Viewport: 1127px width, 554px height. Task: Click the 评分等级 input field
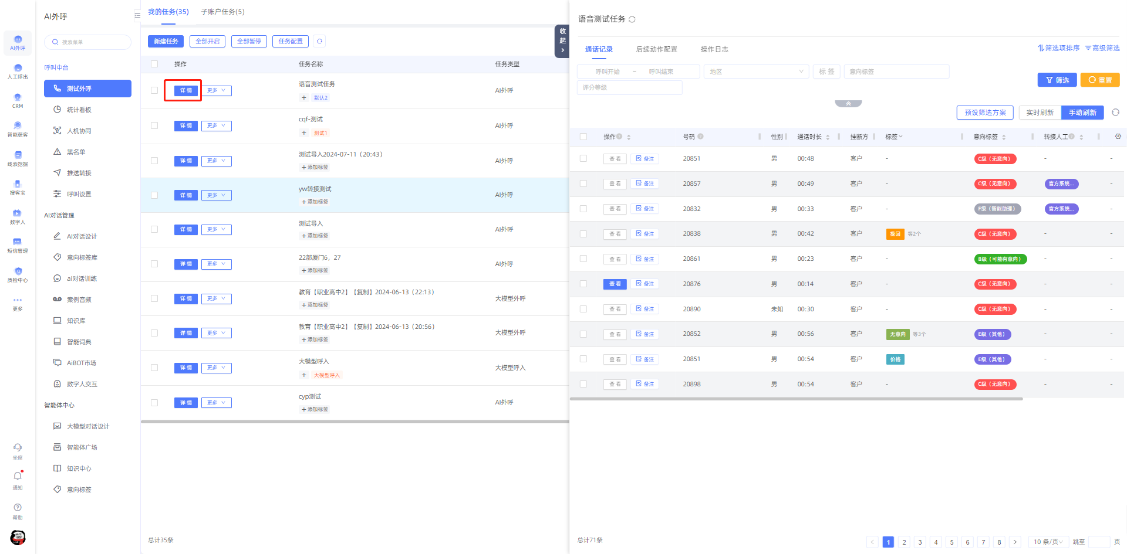630,88
